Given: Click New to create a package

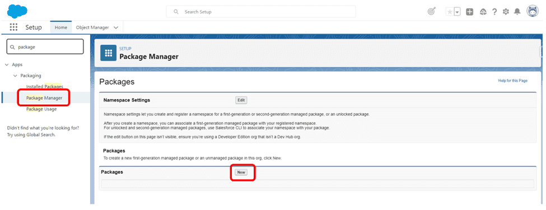Looking at the screenshot, I should pos(241,172).
